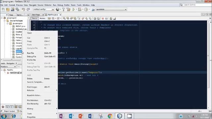Open the Navigate menu in menu bar

point(33,5)
